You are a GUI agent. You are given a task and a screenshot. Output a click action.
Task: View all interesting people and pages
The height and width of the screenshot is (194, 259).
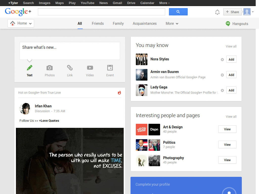(x=231, y=117)
